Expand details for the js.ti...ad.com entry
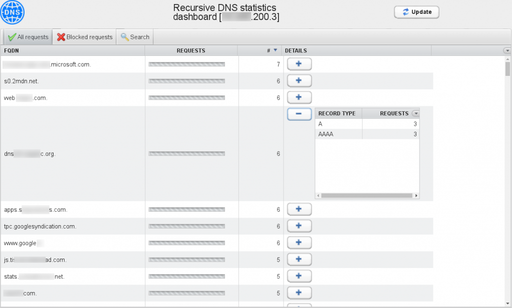The height and width of the screenshot is (308, 512). point(299,259)
